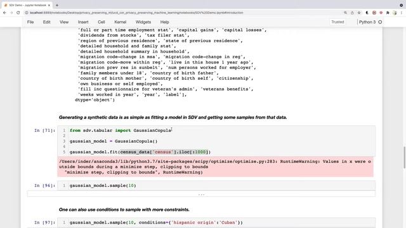Click the localhost address bar URL
406x228 pixels.
pyautogui.click(x=136, y=13)
